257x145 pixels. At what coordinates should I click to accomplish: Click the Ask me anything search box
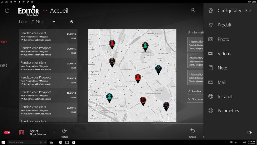(24, 142)
